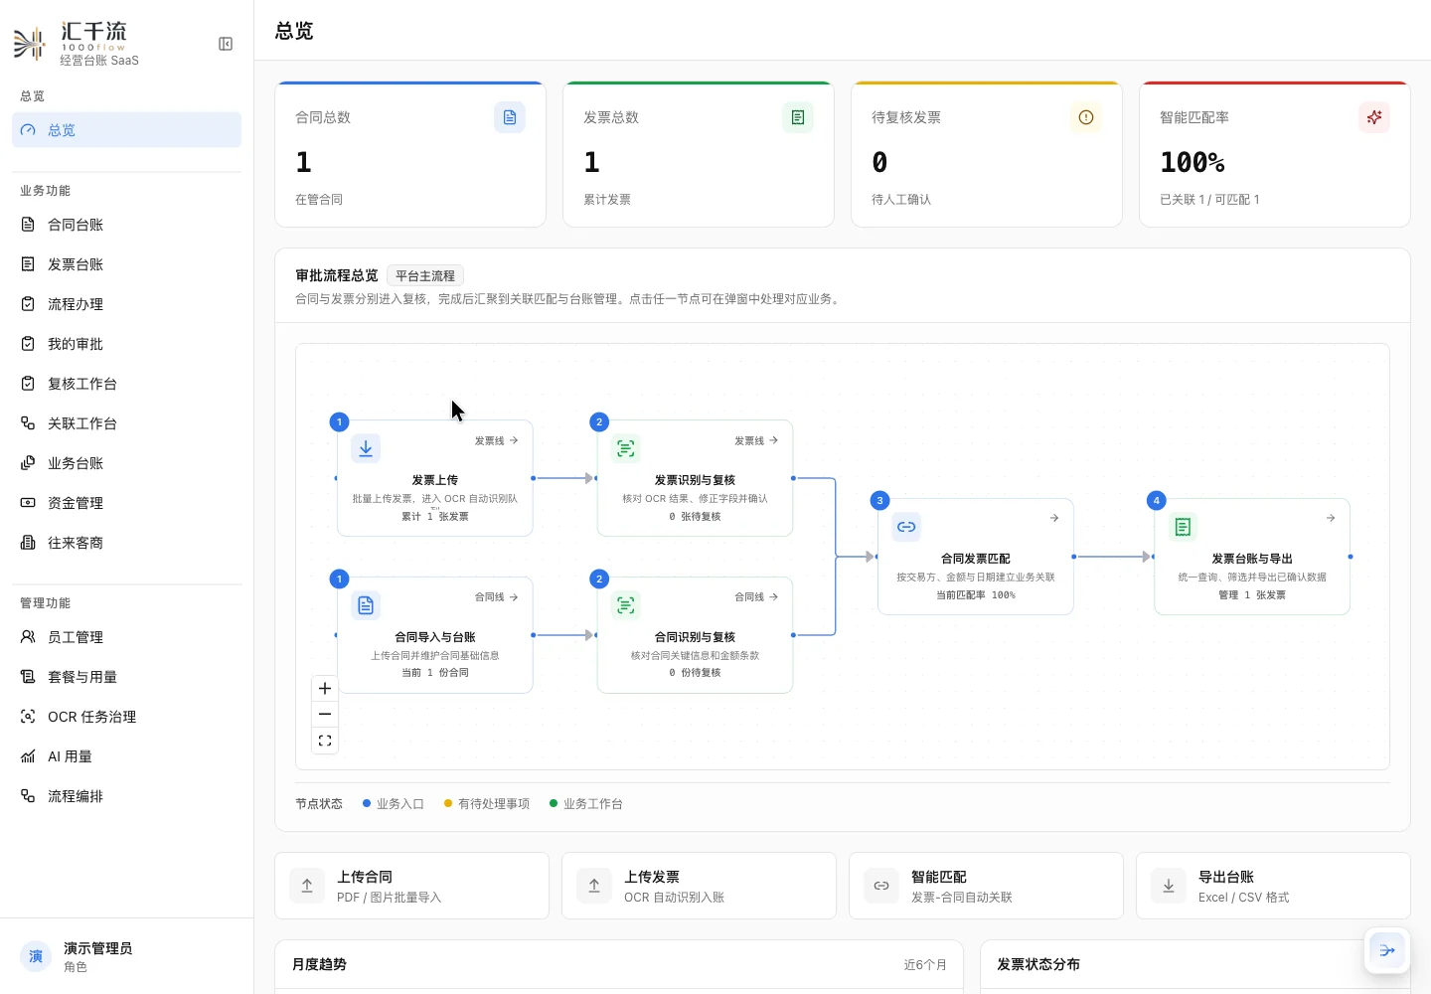Click the download icon in 发票上传 node

coord(366,448)
